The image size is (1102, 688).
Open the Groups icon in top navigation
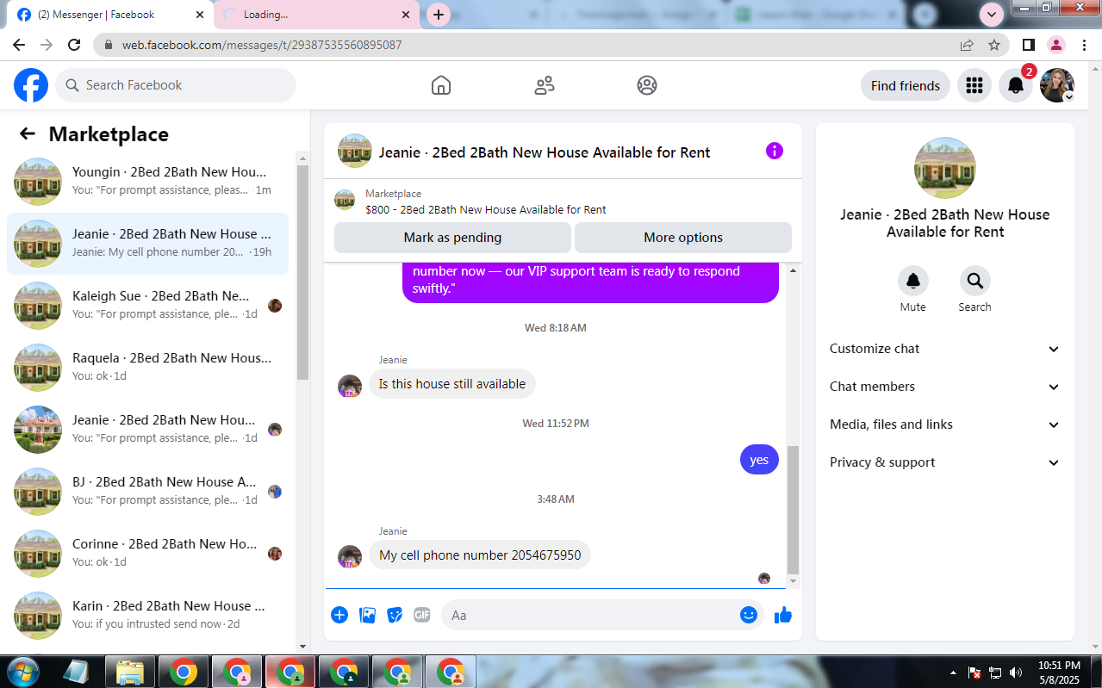[x=647, y=85]
